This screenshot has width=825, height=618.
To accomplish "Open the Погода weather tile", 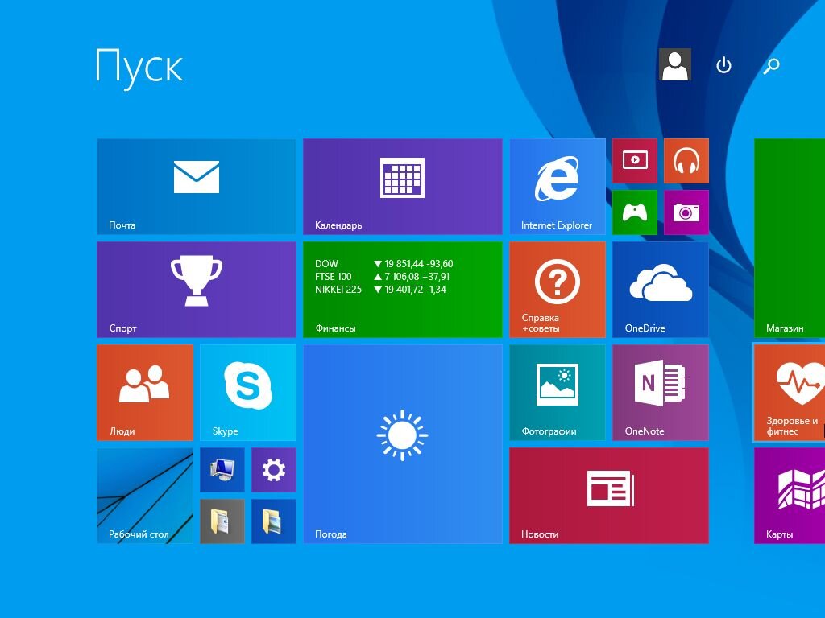I will point(403,444).
